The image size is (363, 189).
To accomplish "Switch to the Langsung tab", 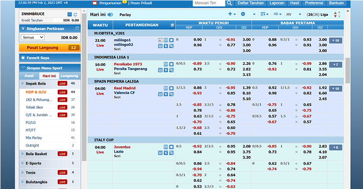I will point(69,76).
